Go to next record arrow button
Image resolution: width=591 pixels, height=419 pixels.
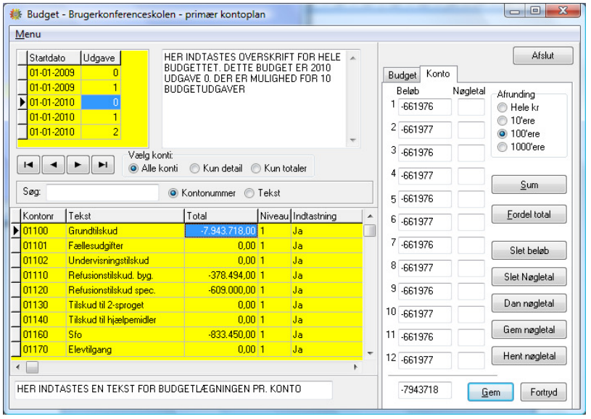click(x=78, y=165)
